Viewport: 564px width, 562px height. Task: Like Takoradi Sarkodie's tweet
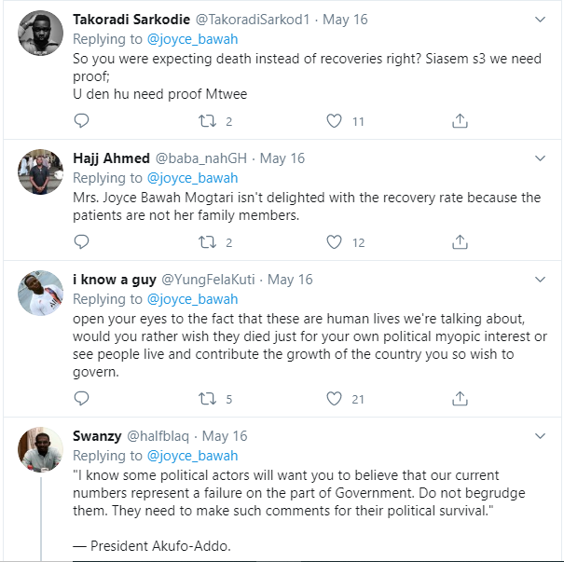335,120
